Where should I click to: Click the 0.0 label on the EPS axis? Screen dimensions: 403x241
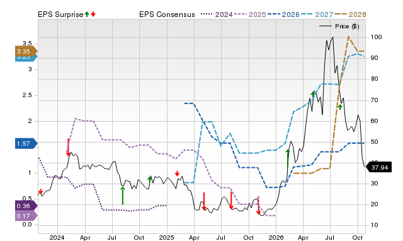27,225
